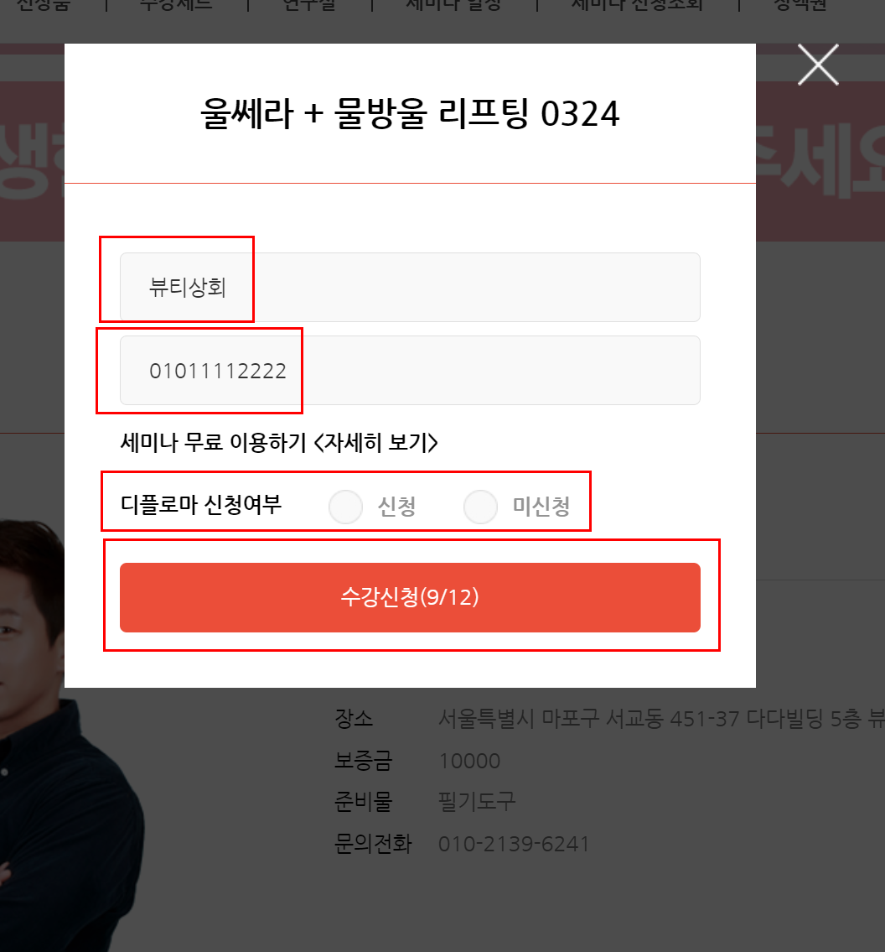Click the 디플로마 신청여부 label
This screenshot has width=885, height=952.
tap(201, 505)
